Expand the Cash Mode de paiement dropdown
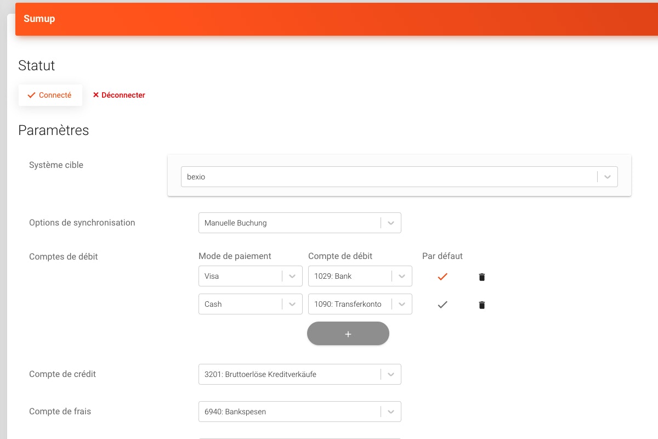 292,304
